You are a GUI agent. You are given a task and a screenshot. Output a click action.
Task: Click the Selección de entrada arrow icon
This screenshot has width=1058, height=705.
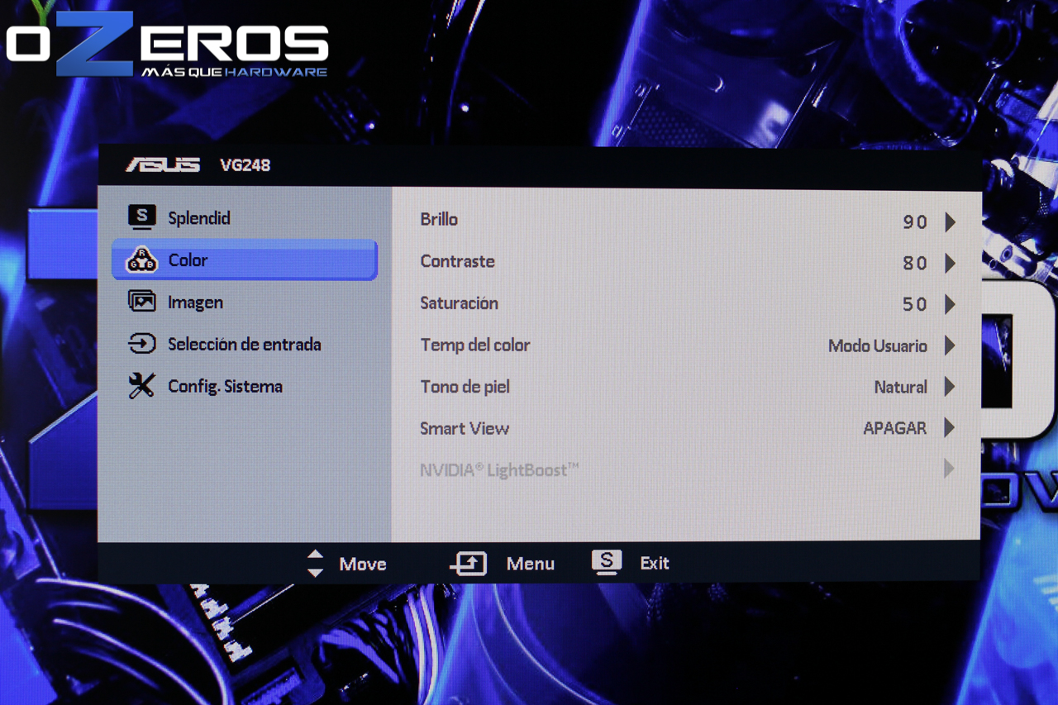coord(141,344)
